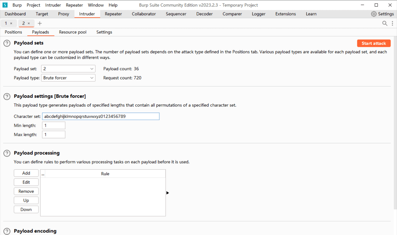Image resolution: width=397 pixels, height=235 pixels.
Task: Close Intruder attack tab 2
Action: 29,23
